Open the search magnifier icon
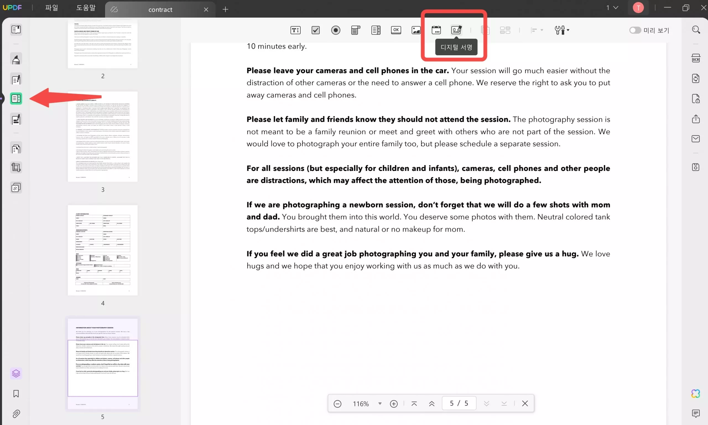The image size is (708, 425). pyautogui.click(x=696, y=30)
